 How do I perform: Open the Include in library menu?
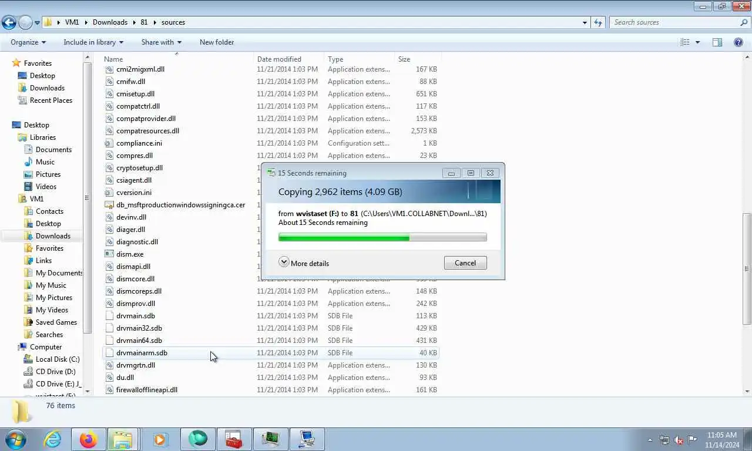tap(93, 42)
